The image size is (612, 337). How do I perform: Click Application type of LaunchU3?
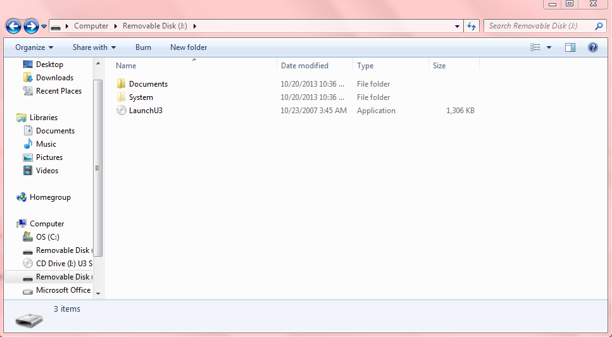[376, 111]
